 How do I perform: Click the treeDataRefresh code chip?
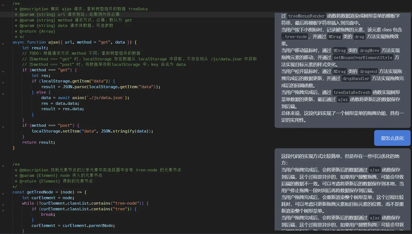(352, 93)
